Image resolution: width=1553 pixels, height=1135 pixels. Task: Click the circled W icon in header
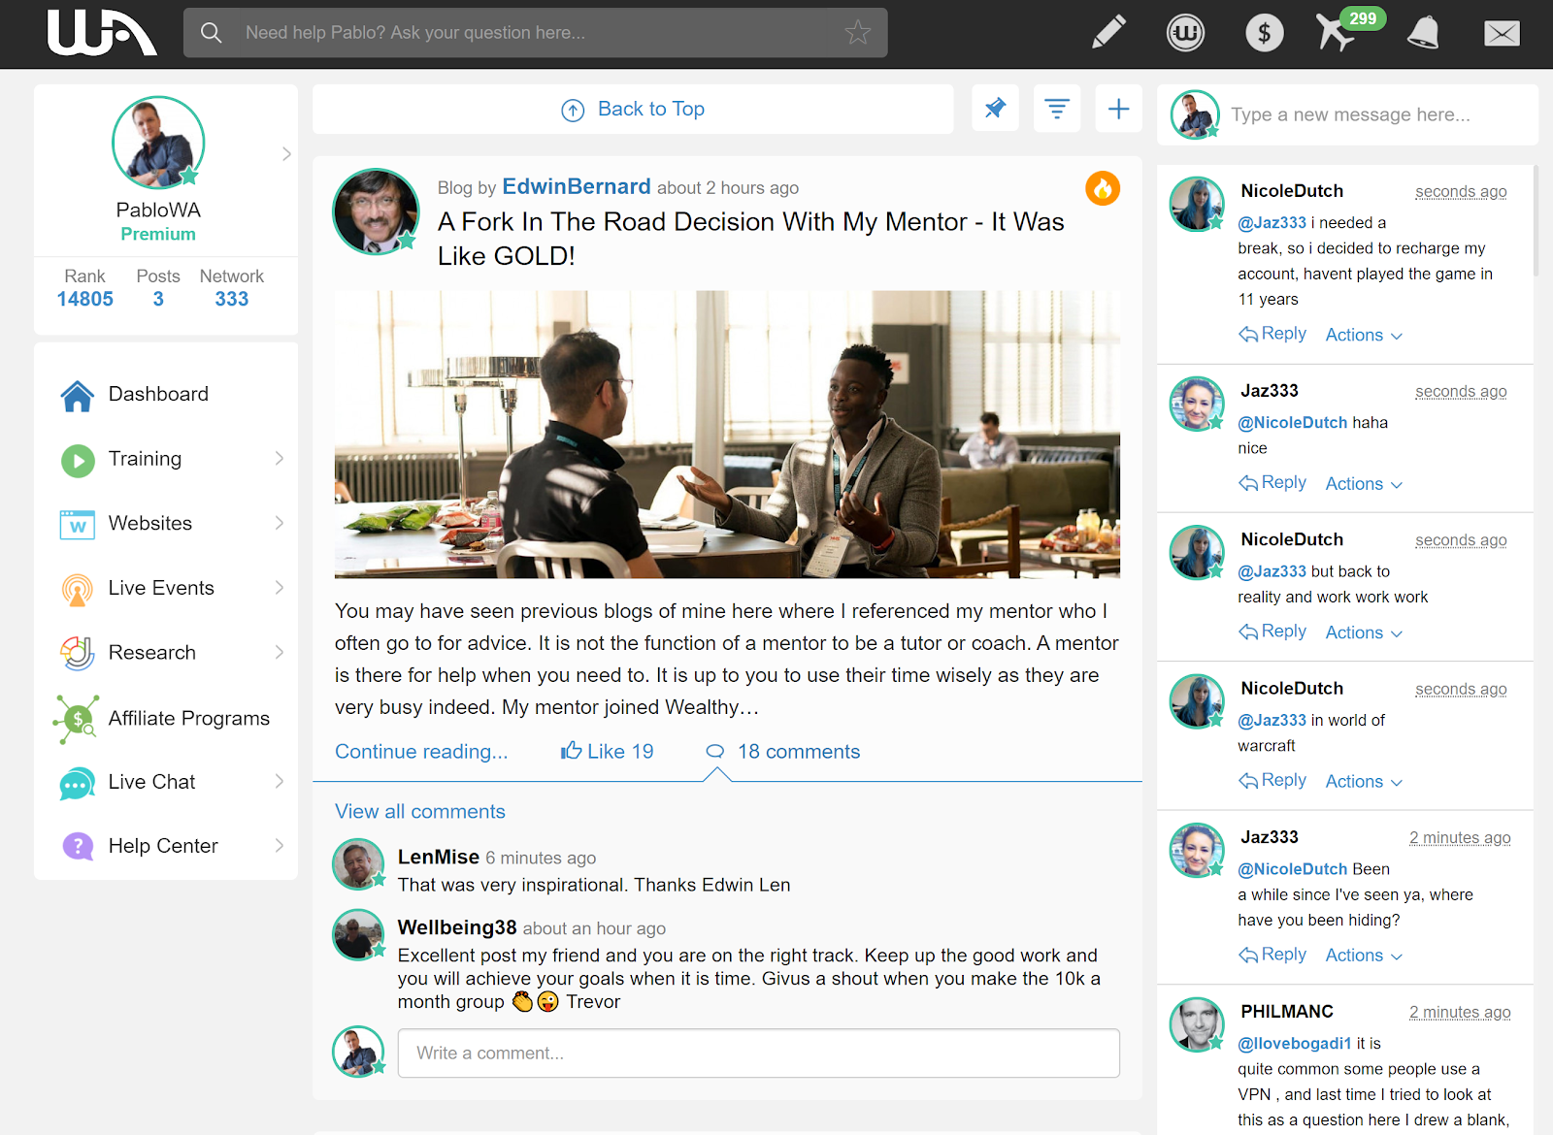coord(1185,33)
